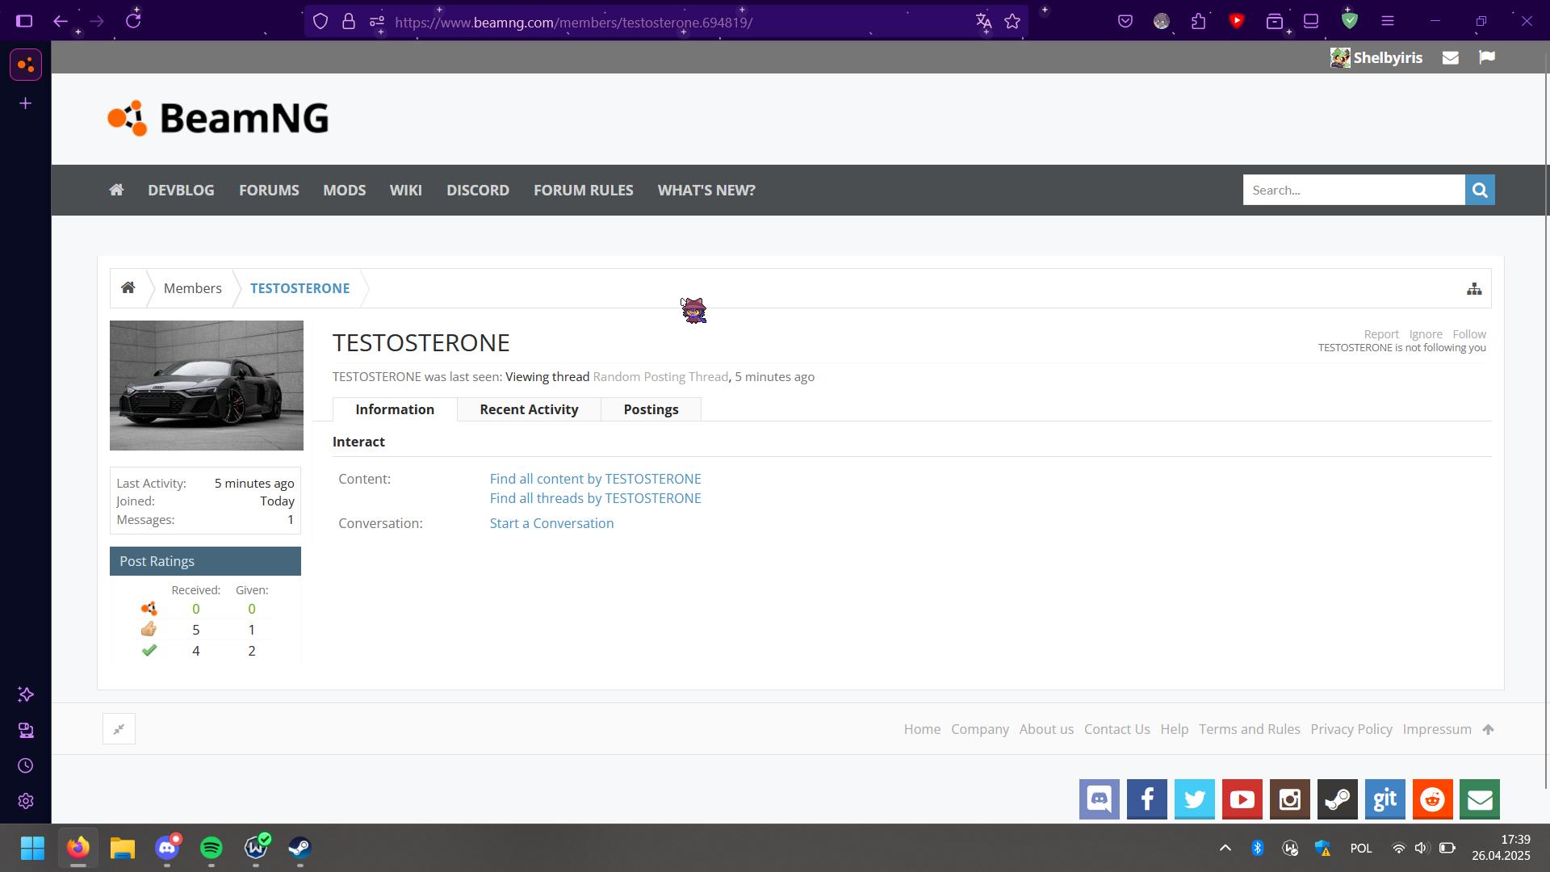Click the home icon in navigation bar
The height and width of the screenshot is (872, 1550).
tap(116, 190)
